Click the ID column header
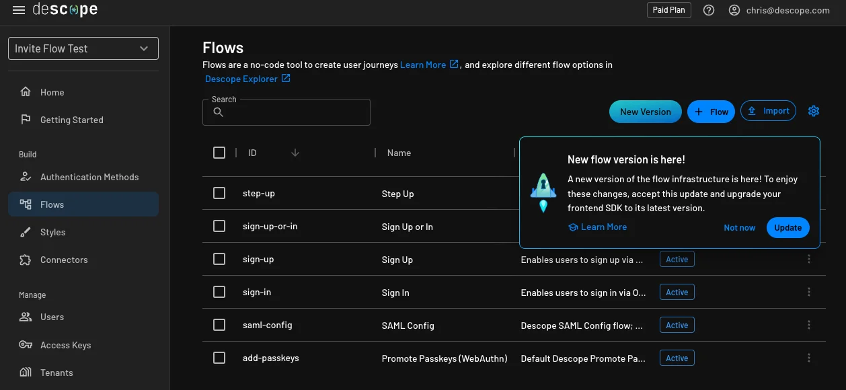 tap(252, 153)
